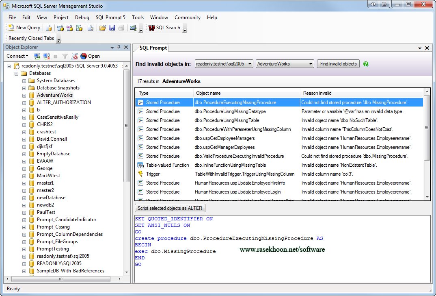Select the New MDX Query icon
436x296 pixels.
(60, 28)
